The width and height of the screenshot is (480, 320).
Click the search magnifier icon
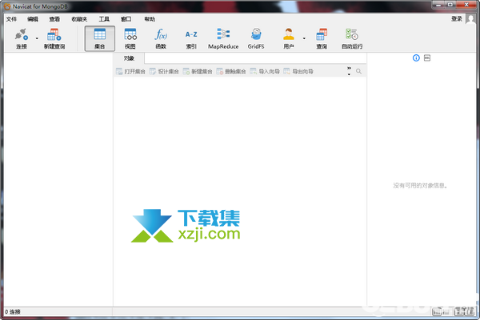click(358, 71)
